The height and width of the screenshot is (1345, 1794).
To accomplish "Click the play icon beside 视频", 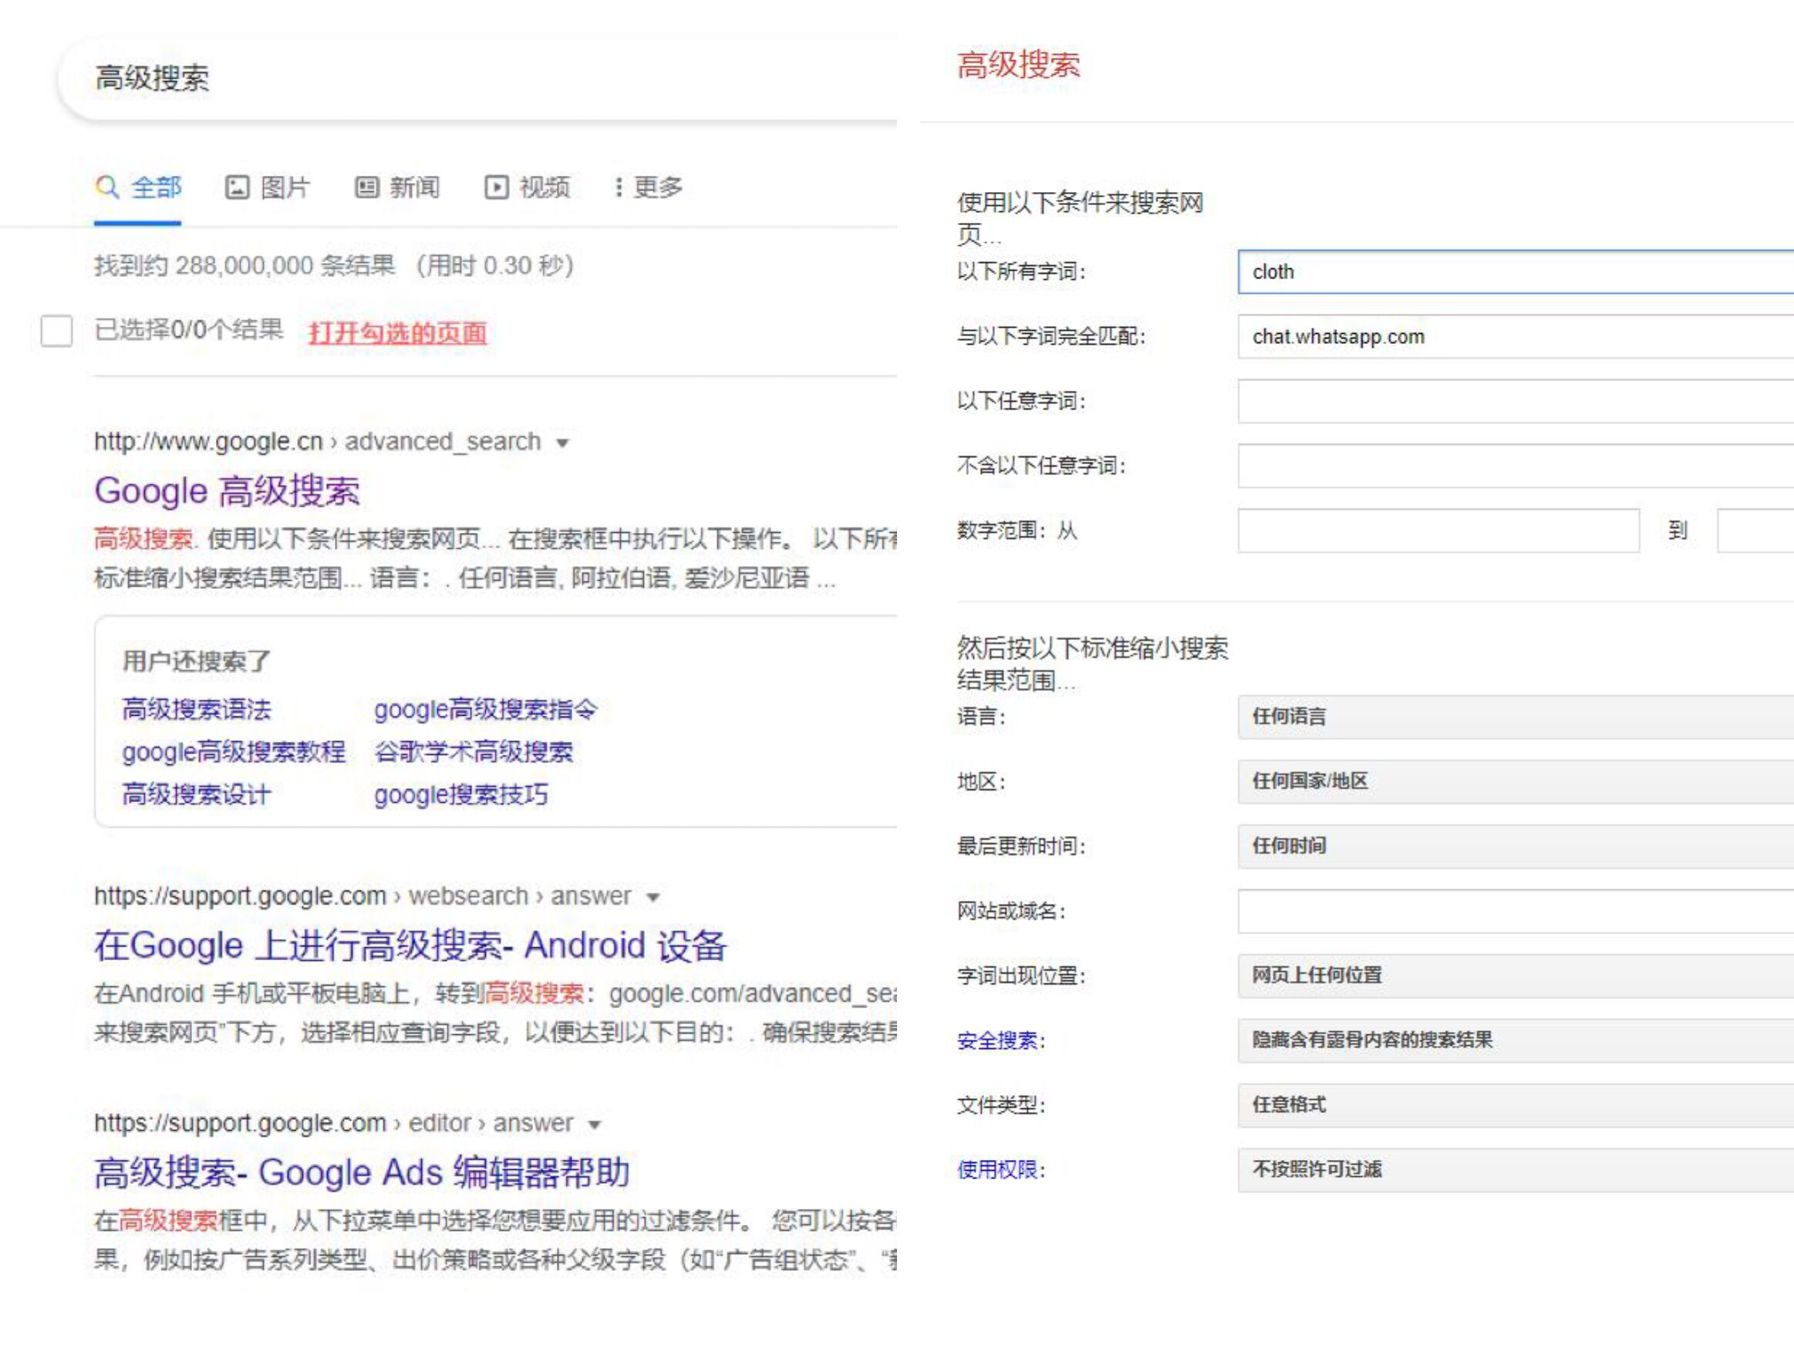I will 497,187.
